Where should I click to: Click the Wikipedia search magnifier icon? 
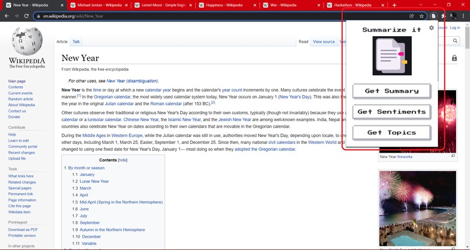(x=455, y=41)
